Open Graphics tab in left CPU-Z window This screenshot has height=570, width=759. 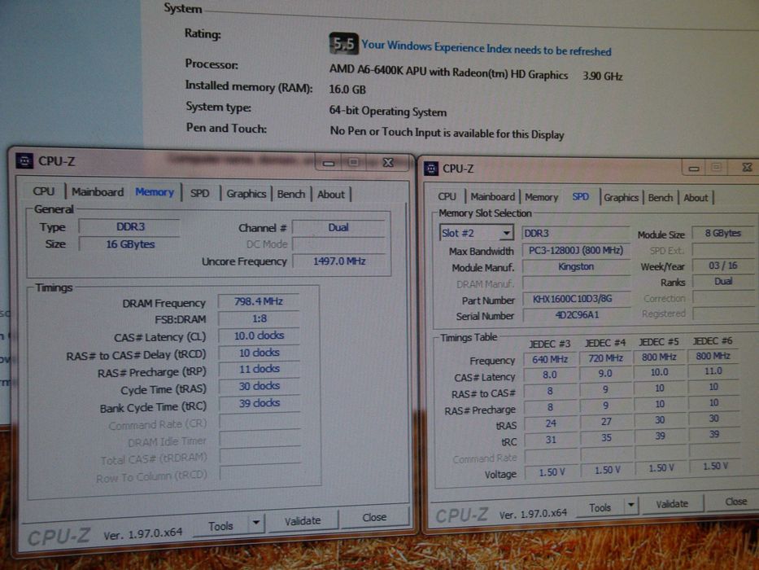click(246, 194)
